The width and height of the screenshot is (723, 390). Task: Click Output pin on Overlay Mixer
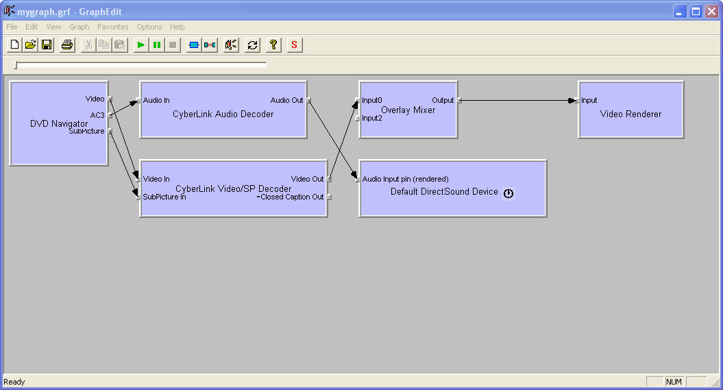point(459,100)
